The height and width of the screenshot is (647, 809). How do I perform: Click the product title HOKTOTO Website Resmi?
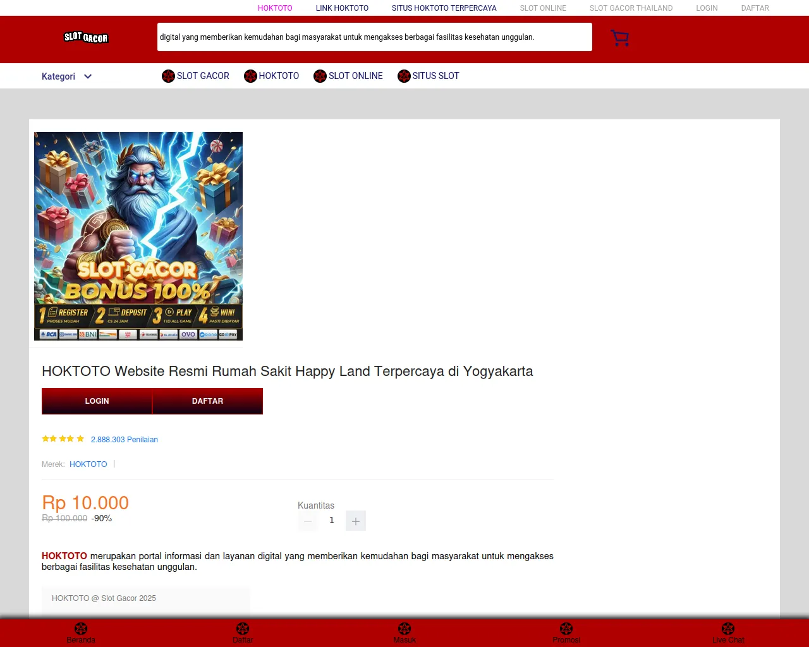(x=288, y=372)
